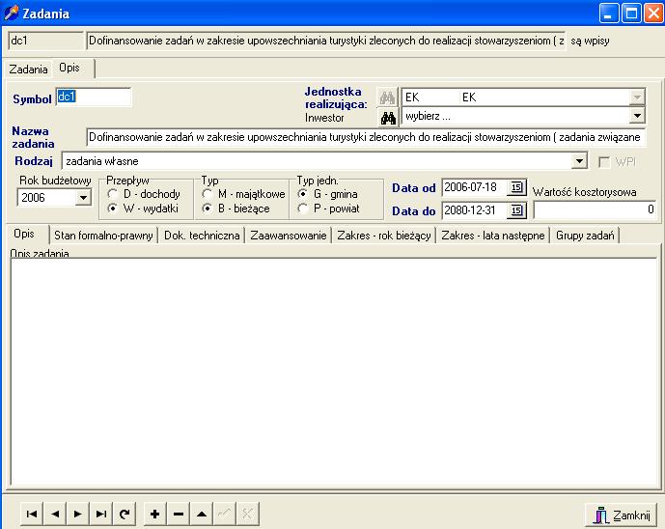Add new record with plus button

(x=155, y=515)
